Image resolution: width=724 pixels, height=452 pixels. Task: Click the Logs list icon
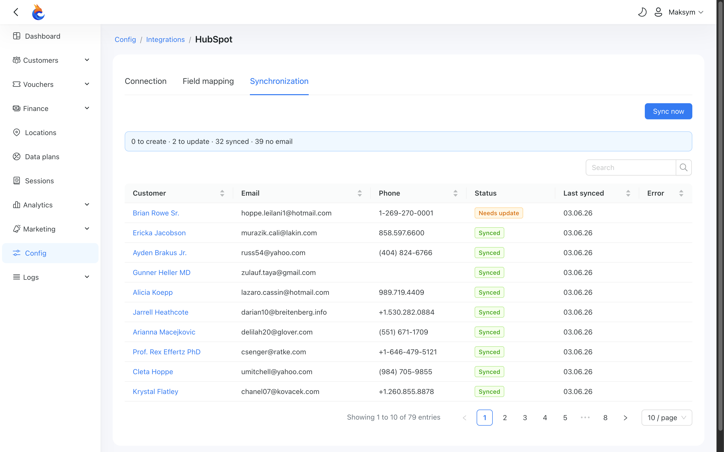tap(16, 277)
